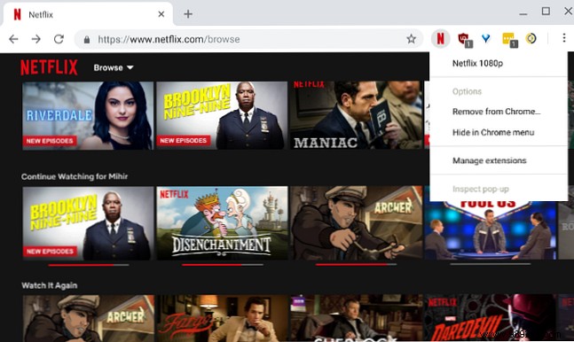Open Archer under Watch It Again
Viewport: 574px width, 342px height.
(88, 318)
